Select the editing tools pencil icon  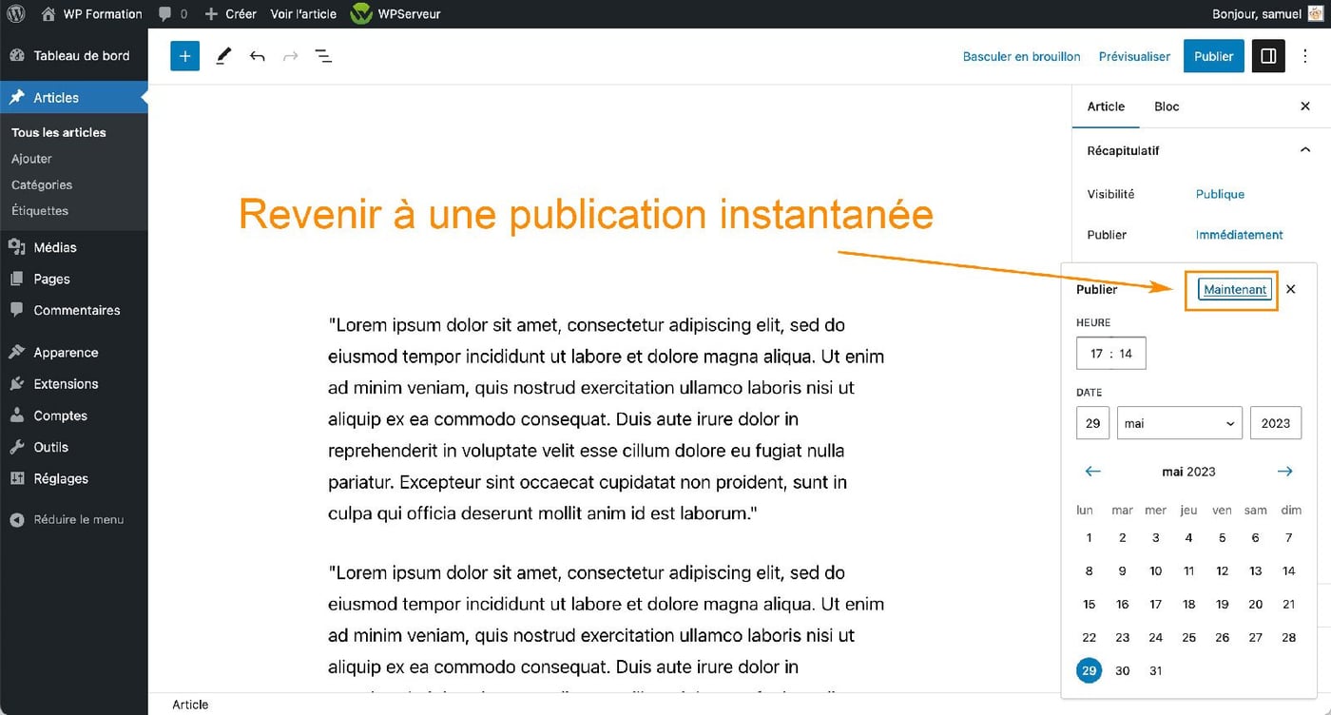click(x=222, y=55)
